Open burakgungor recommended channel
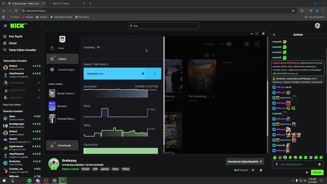Viewport: 327px width, 184px height. click(x=22, y=125)
